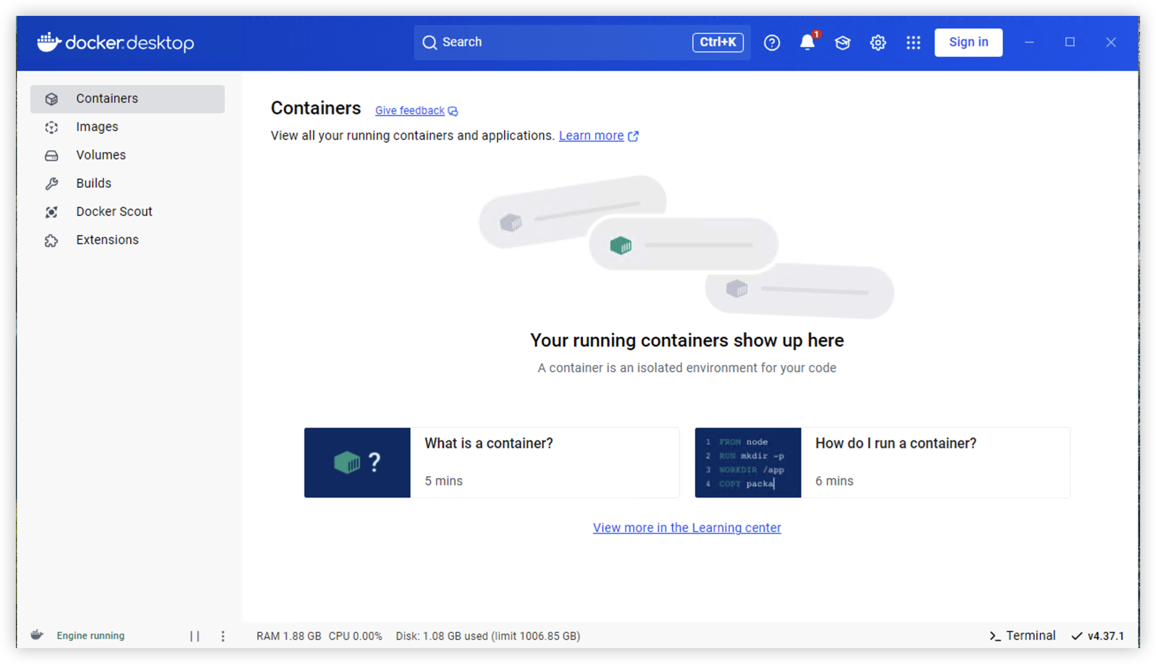Open View more in the Learning center
Image resolution: width=1156 pixels, height=664 pixels.
[687, 528]
